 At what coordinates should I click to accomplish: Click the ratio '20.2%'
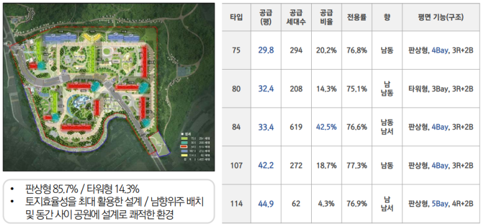point(327,50)
